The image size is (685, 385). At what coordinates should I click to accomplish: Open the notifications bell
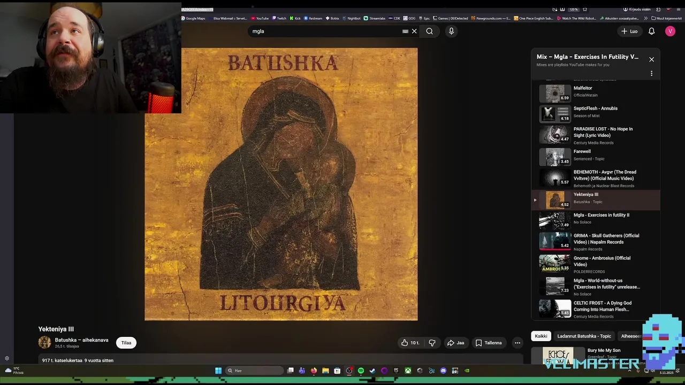coord(651,31)
